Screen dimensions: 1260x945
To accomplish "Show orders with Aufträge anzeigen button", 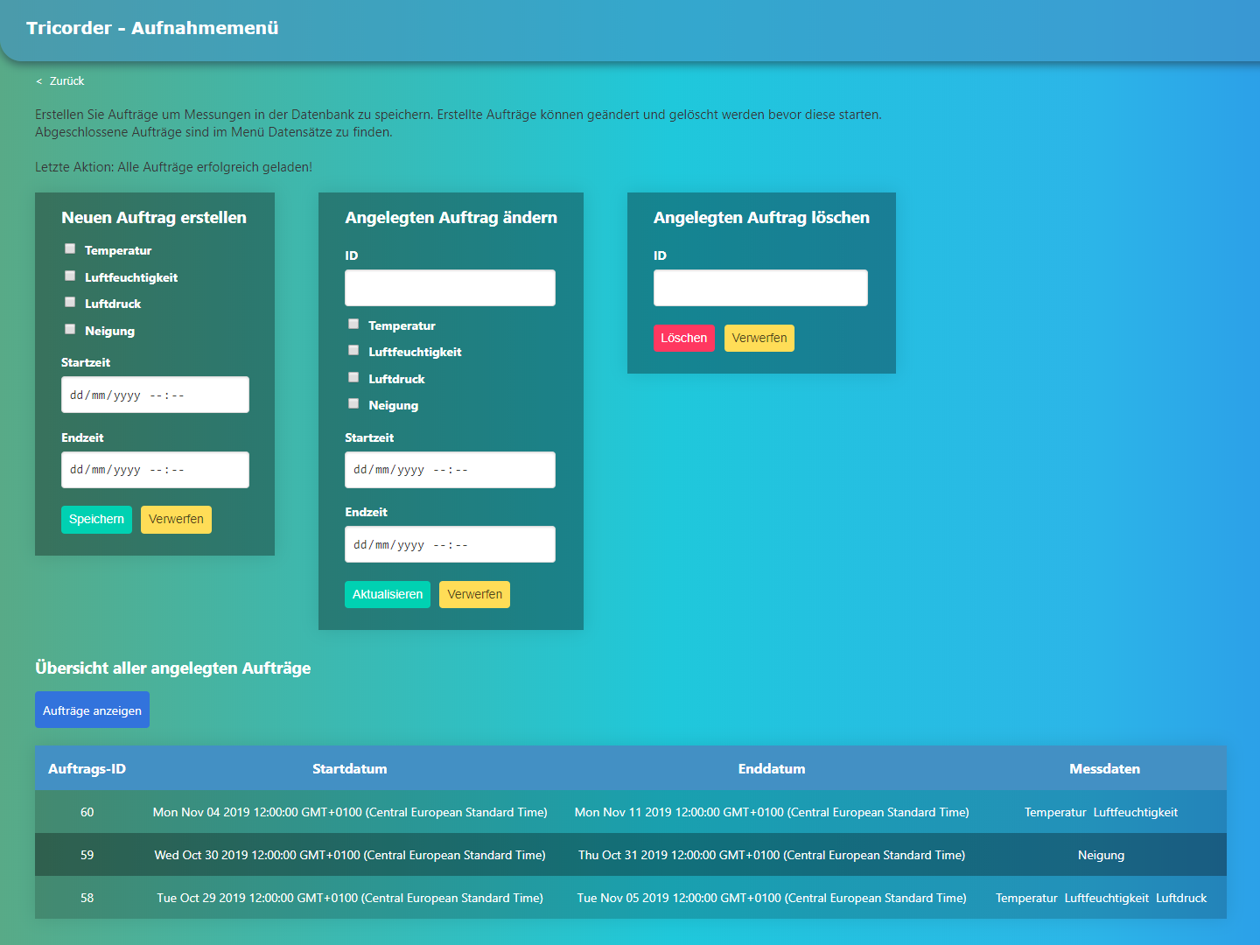I will pyautogui.click(x=92, y=710).
